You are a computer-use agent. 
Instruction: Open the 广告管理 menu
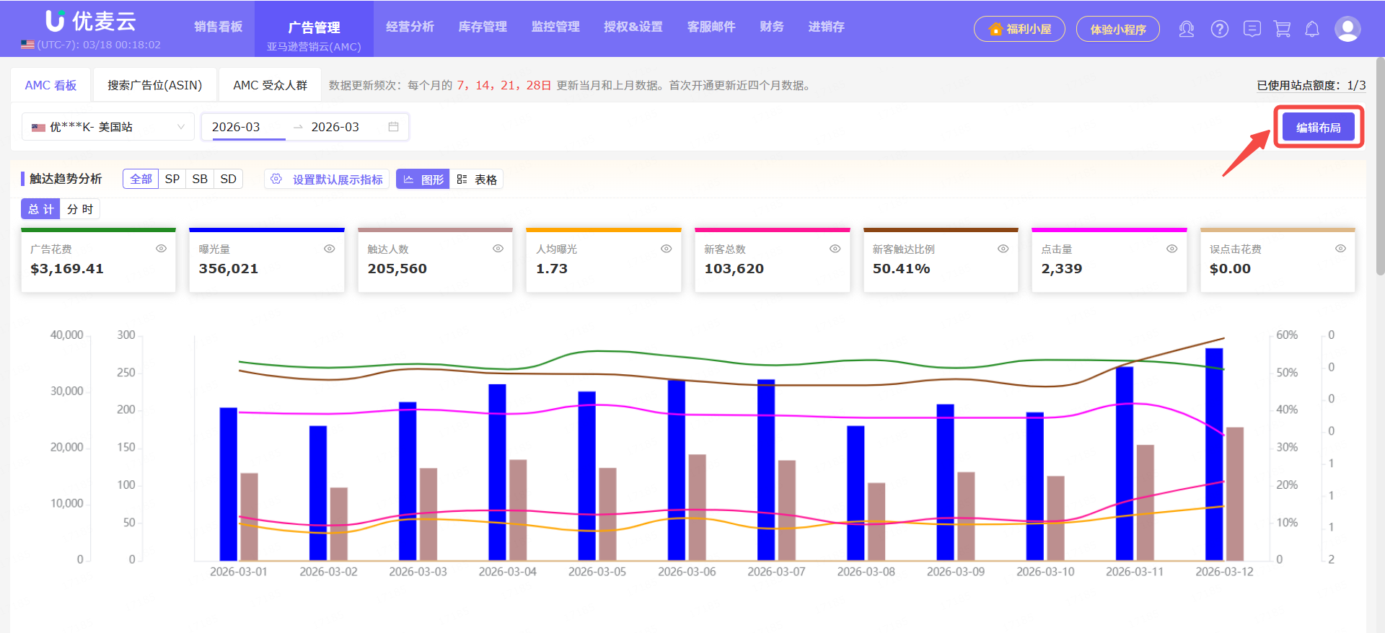314,27
